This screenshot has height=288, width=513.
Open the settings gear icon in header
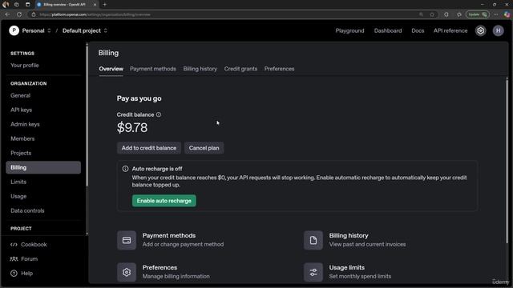click(480, 30)
